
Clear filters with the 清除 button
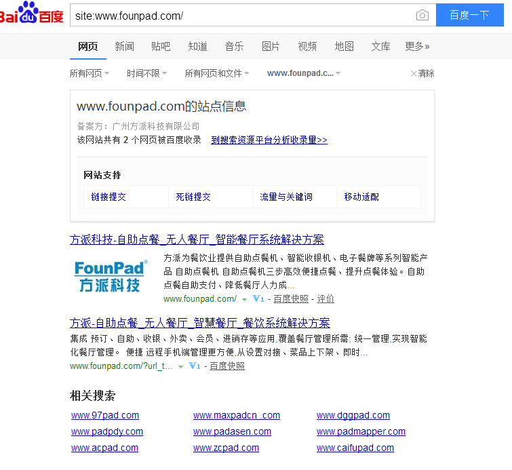point(422,73)
